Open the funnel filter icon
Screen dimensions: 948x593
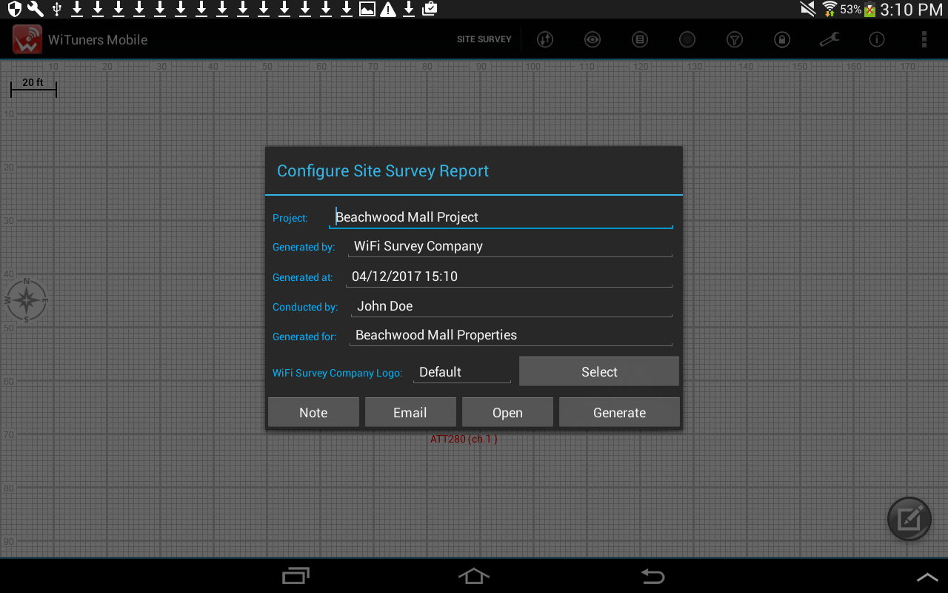[x=735, y=39]
